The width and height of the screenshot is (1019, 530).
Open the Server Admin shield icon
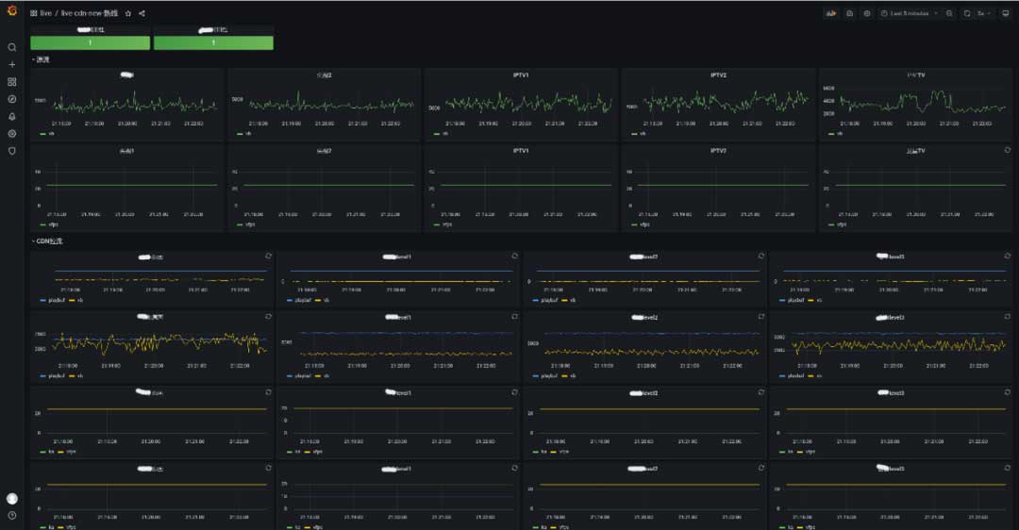pos(12,150)
